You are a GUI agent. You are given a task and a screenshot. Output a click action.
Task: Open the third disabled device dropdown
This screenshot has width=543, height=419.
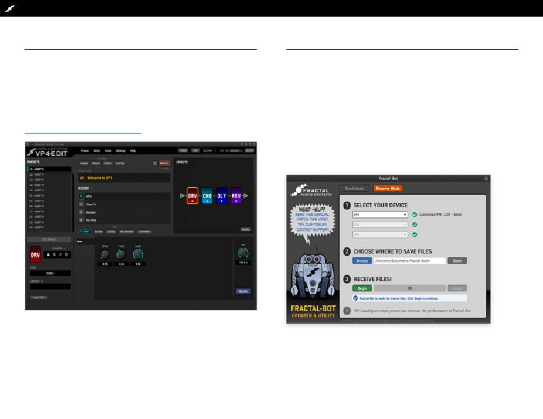(x=380, y=235)
